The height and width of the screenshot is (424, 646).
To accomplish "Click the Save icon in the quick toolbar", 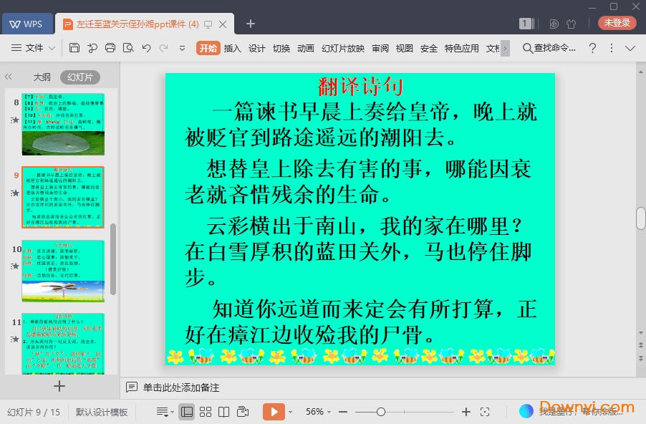I will pos(74,48).
